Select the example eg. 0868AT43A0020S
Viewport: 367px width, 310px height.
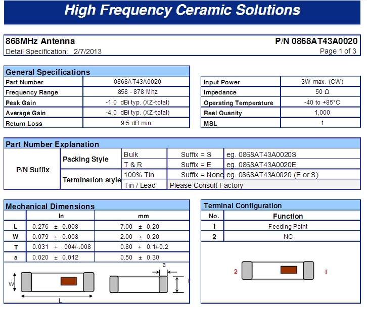(x=261, y=154)
